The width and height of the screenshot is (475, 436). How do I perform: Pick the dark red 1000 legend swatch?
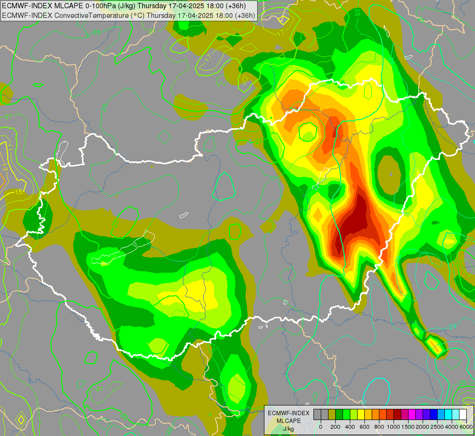click(x=397, y=414)
